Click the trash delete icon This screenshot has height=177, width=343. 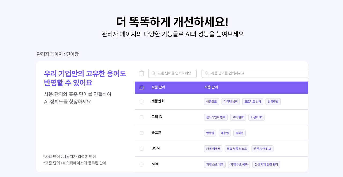pos(141,73)
